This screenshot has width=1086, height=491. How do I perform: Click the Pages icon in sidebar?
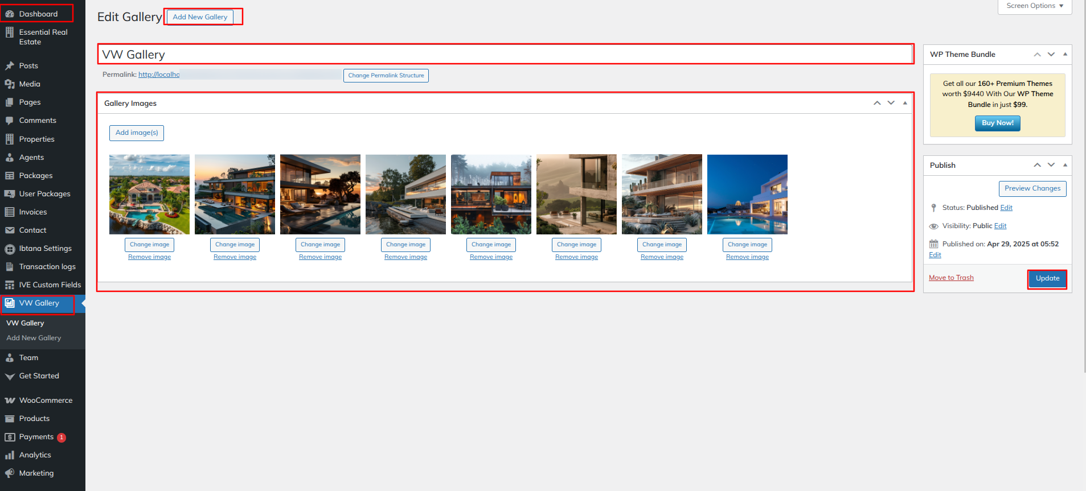coord(10,102)
